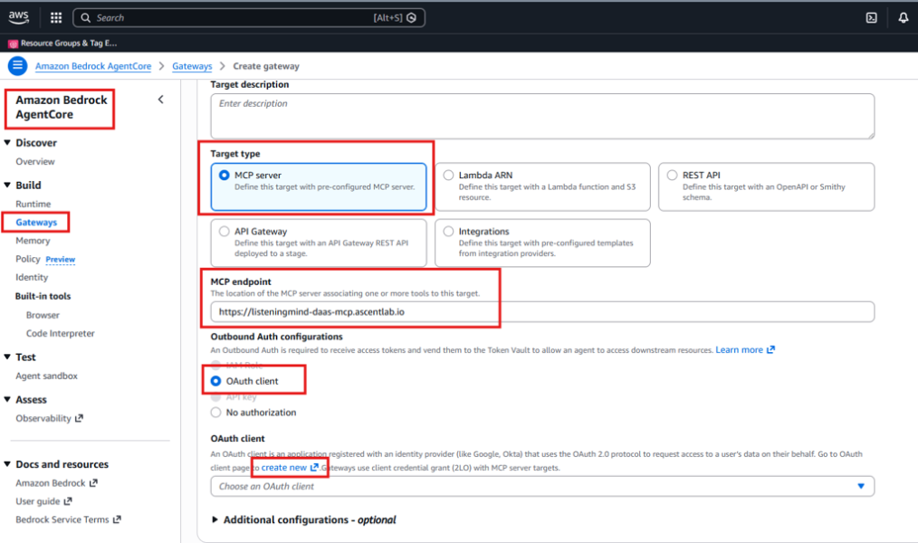Click the MCP endpoint URL field
918x543 pixels.
[541, 312]
